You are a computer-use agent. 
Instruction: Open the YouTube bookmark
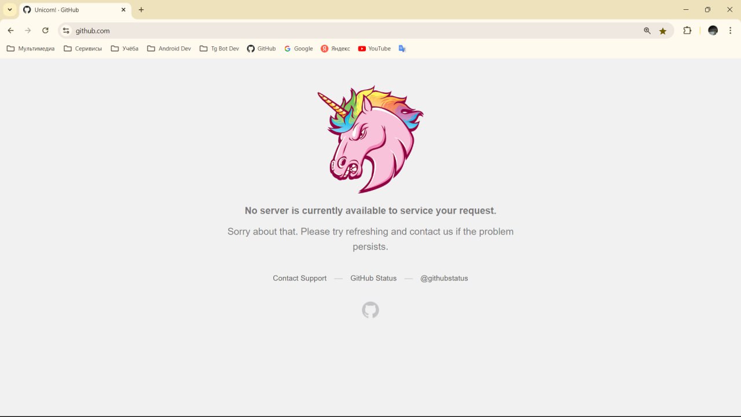click(374, 49)
